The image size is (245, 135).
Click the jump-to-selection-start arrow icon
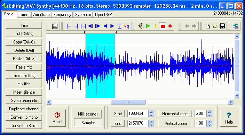pyautogui.click(x=90, y=26)
